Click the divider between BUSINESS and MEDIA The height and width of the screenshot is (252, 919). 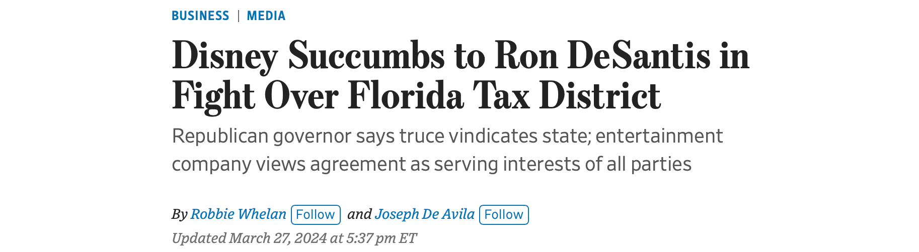[238, 16]
